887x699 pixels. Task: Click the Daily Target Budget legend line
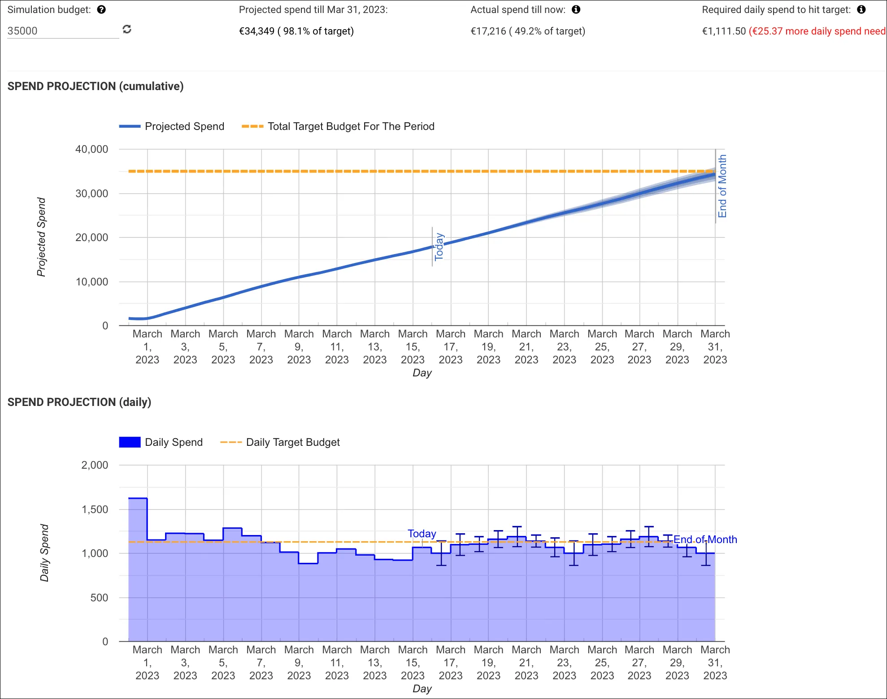pos(231,442)
